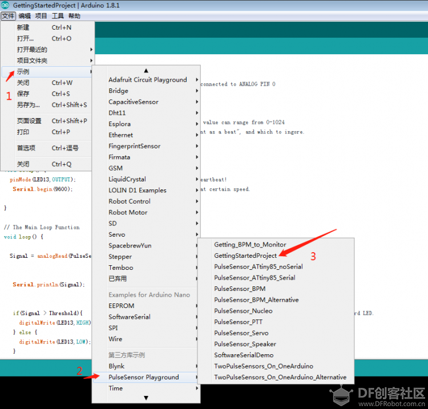Viewport: 428px width, 409px height.
Task: Open PulseSensor_ATtiny85_Serial example
Action: click(276, 278)
